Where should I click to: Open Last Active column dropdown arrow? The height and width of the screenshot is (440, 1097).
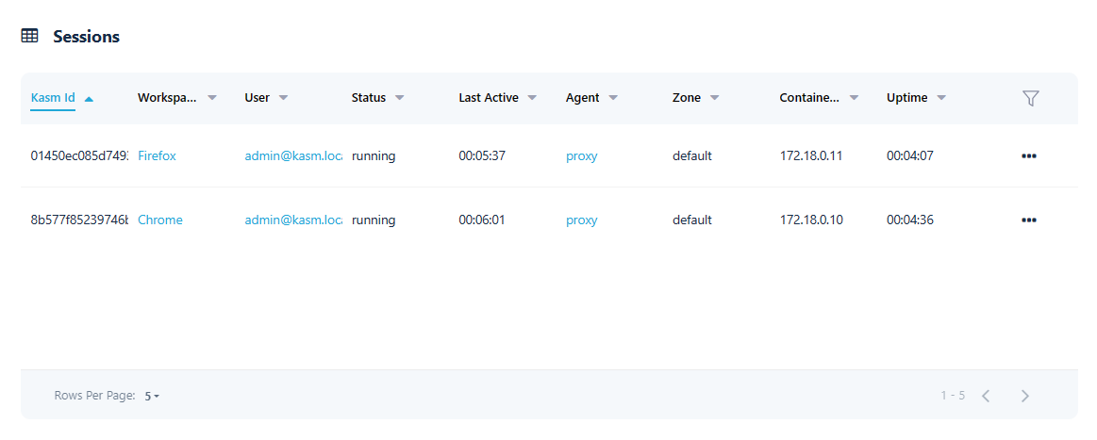(532, 98)
